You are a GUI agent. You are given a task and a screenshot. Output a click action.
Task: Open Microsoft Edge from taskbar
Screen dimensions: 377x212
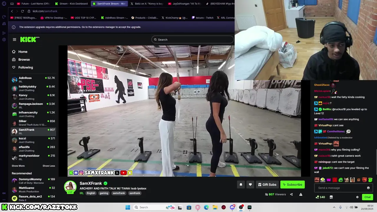[206, 207]
